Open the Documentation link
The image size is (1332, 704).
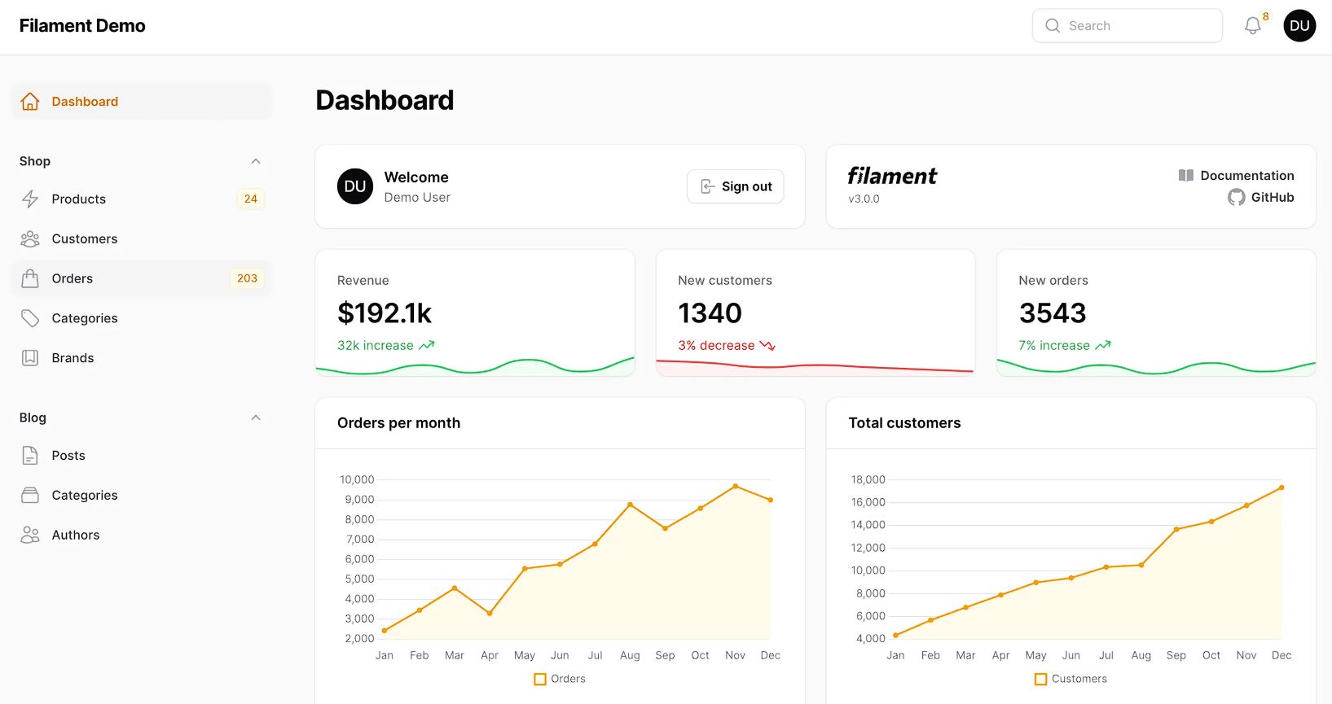click(1246, 176)
